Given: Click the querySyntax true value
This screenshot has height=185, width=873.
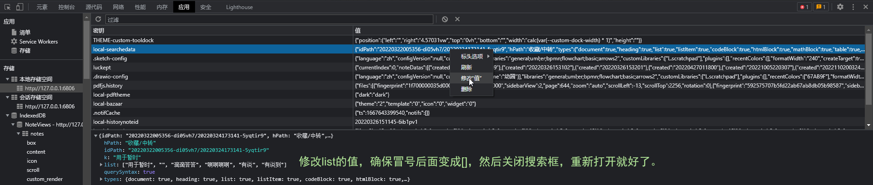Looking at the screenshot, I should pos(149,172).
